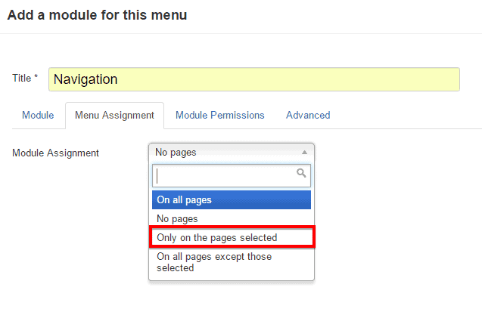
Task: Click the required asterisk beside Title
Action: [36, 79]
